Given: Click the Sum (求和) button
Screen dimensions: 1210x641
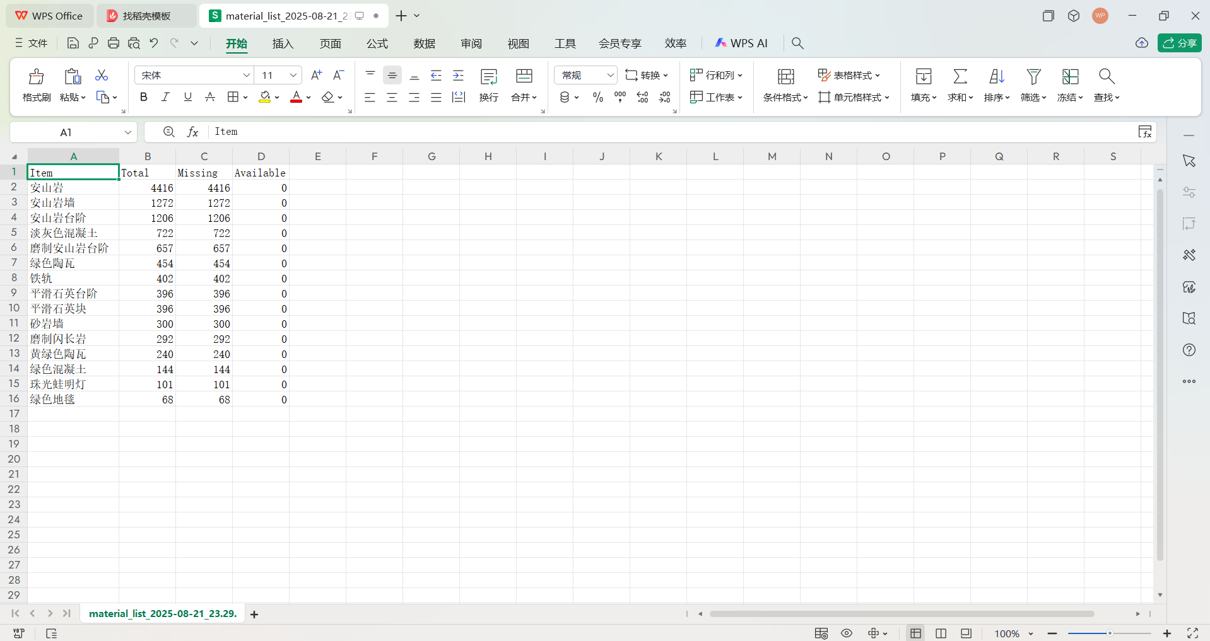Looking at the screenshot, I should point(960,85).
